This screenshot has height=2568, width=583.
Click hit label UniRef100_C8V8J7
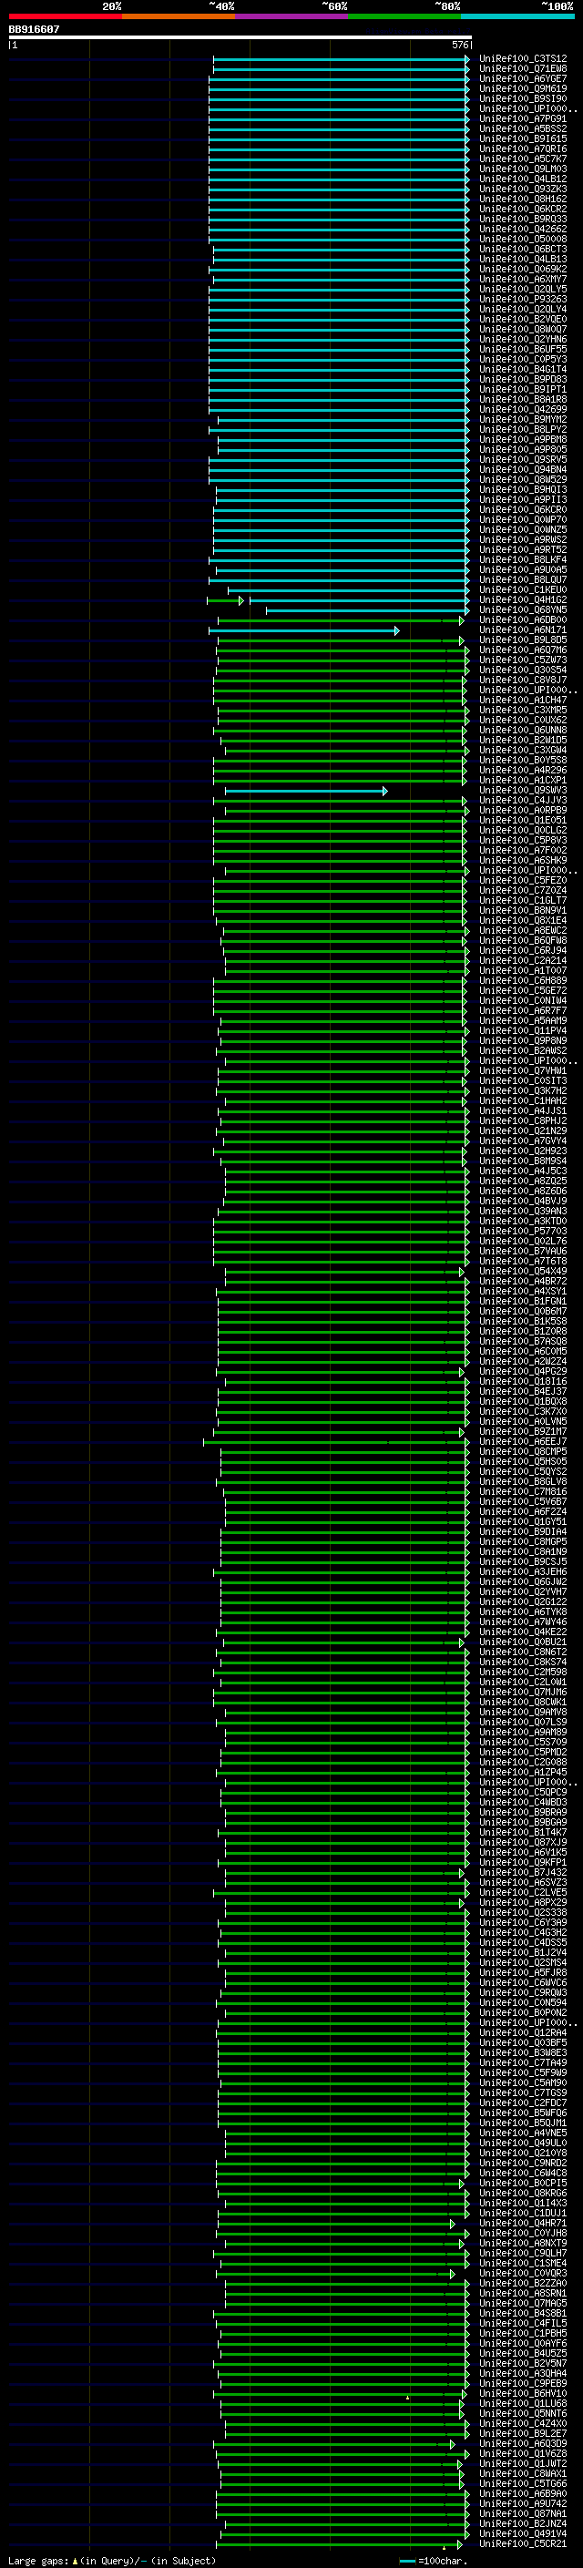pos(522,680)
